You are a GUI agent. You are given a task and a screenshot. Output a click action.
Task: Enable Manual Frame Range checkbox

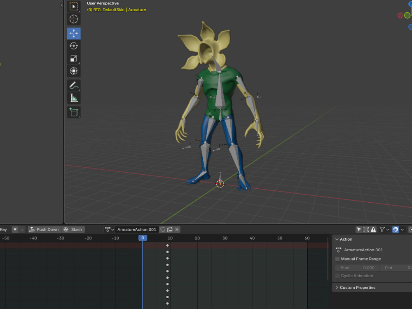click(x=338, y=259)
